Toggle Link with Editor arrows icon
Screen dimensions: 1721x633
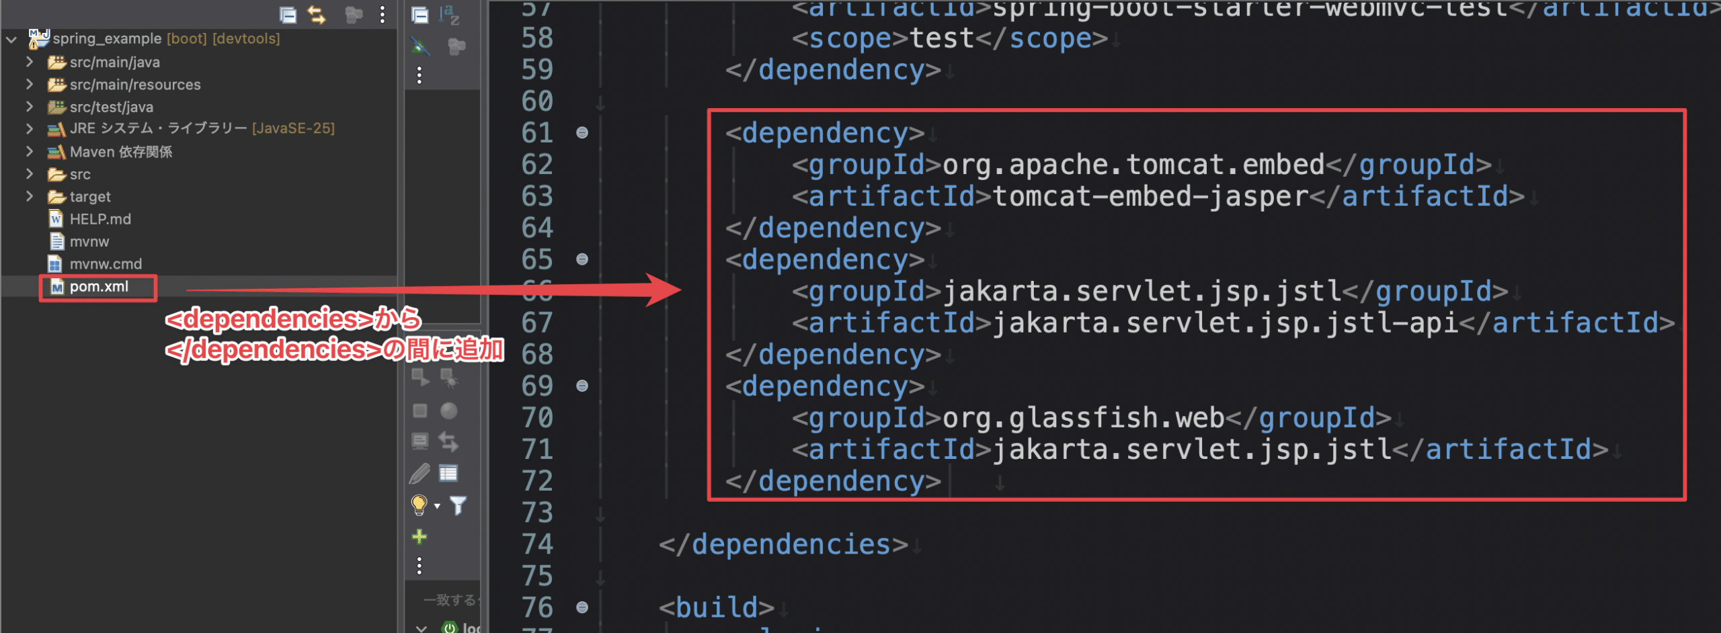pos(317,15)
